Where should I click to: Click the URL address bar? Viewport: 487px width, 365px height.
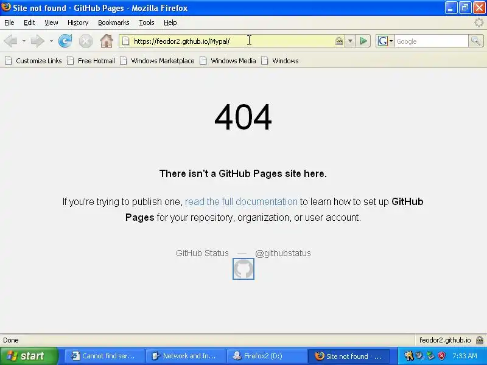point(231,41)
